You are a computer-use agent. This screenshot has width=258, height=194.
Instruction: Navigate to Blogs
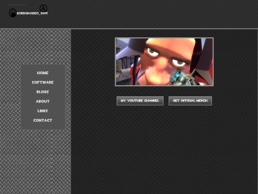coord(43,92)
